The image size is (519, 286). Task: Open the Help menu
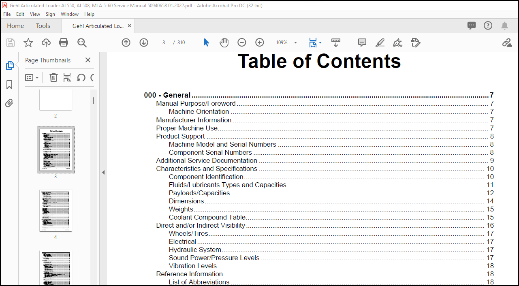[x=89, y=14]
